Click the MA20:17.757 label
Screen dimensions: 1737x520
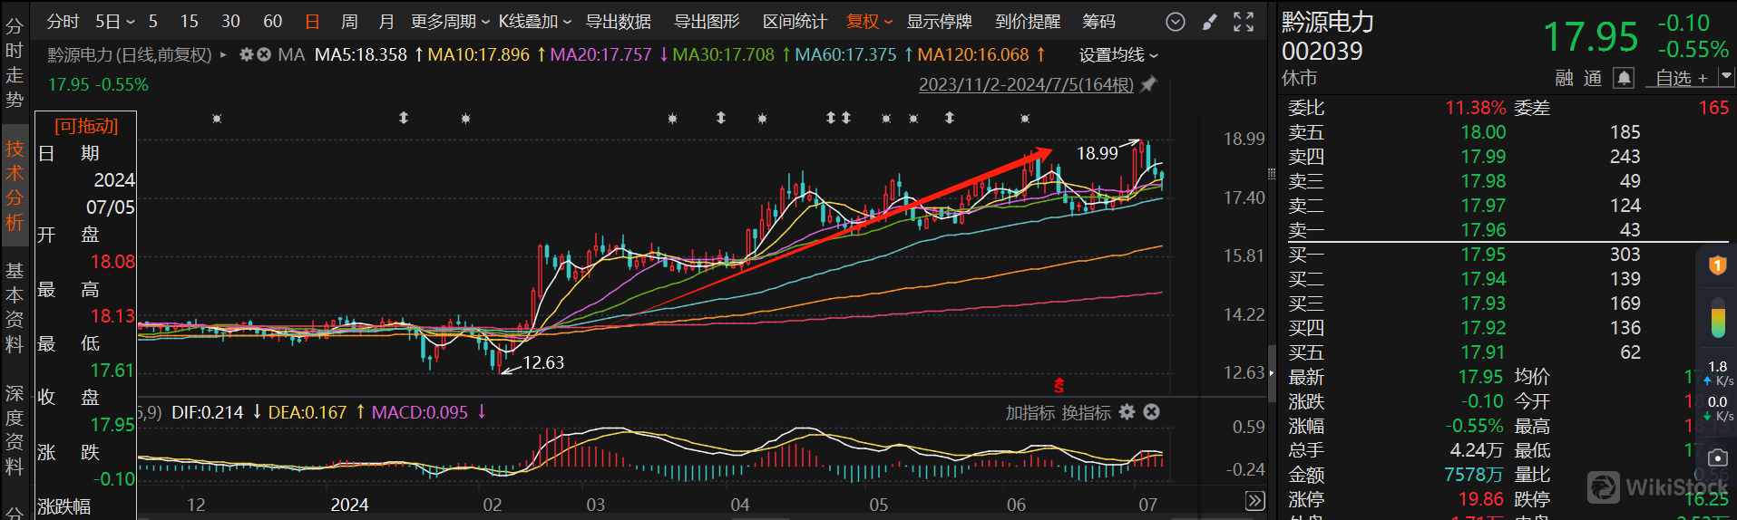click(600, 55)
